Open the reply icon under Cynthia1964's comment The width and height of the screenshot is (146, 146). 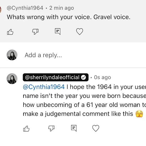(x=58, y=32)
